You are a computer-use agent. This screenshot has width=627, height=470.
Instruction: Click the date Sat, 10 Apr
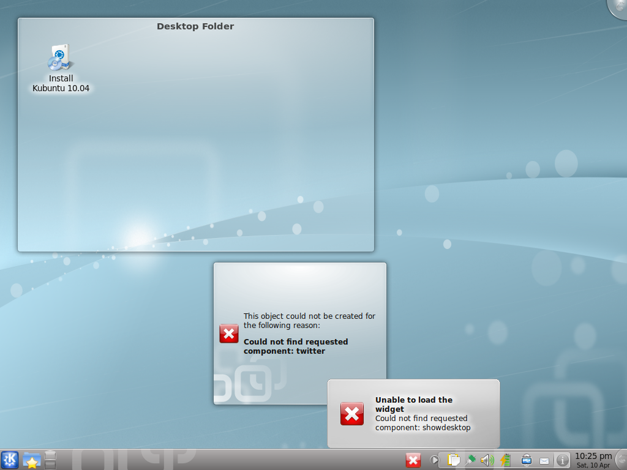point(593,465)
